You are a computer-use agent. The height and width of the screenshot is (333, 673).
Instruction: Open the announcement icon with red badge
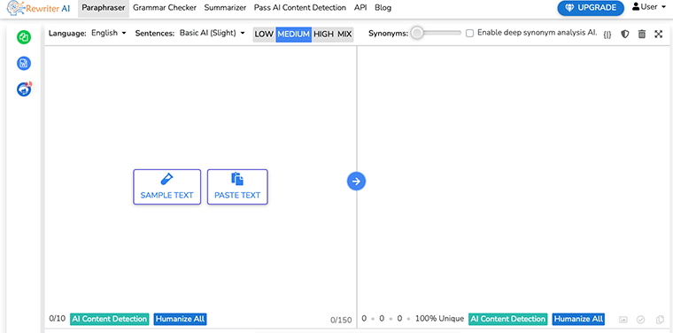[25, 89]
